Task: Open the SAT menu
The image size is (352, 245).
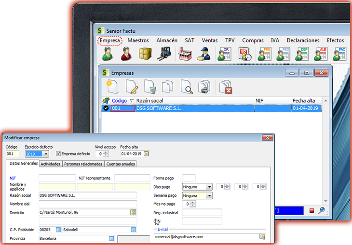Action: [x=190, y=40]
